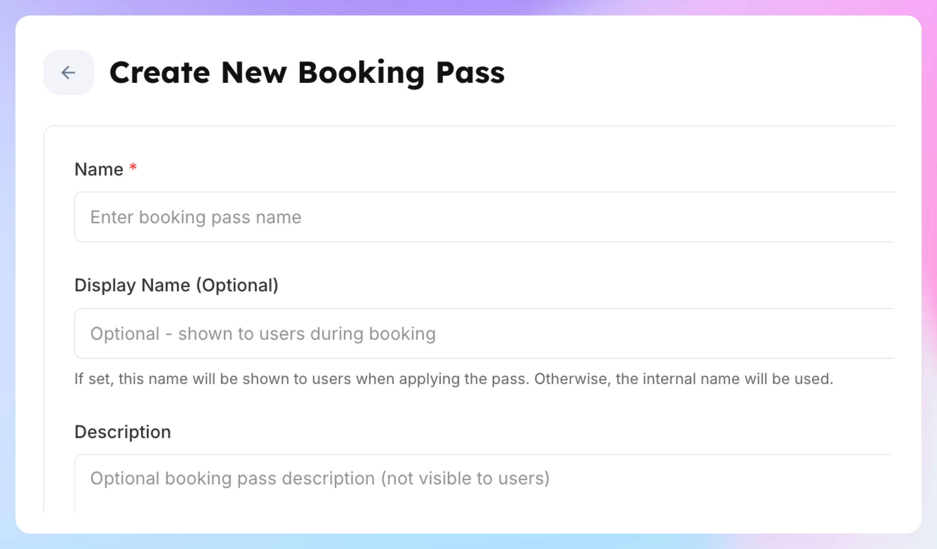The width and height of the screenshot is (937, 549).
Task: Click '(Optional)' in the Display Name label
Action: click(x=237, y=286)
